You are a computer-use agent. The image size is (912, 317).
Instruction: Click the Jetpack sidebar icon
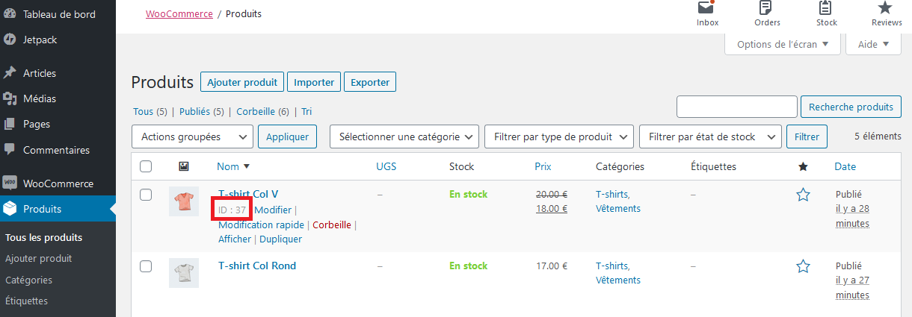click(10, 40)
